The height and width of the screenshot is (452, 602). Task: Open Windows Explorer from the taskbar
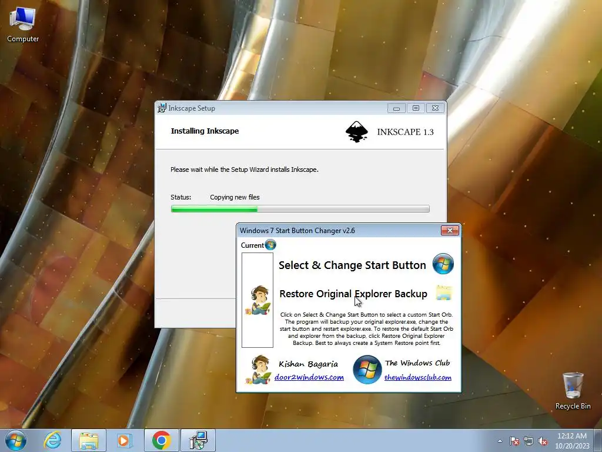tap(88, 440)
